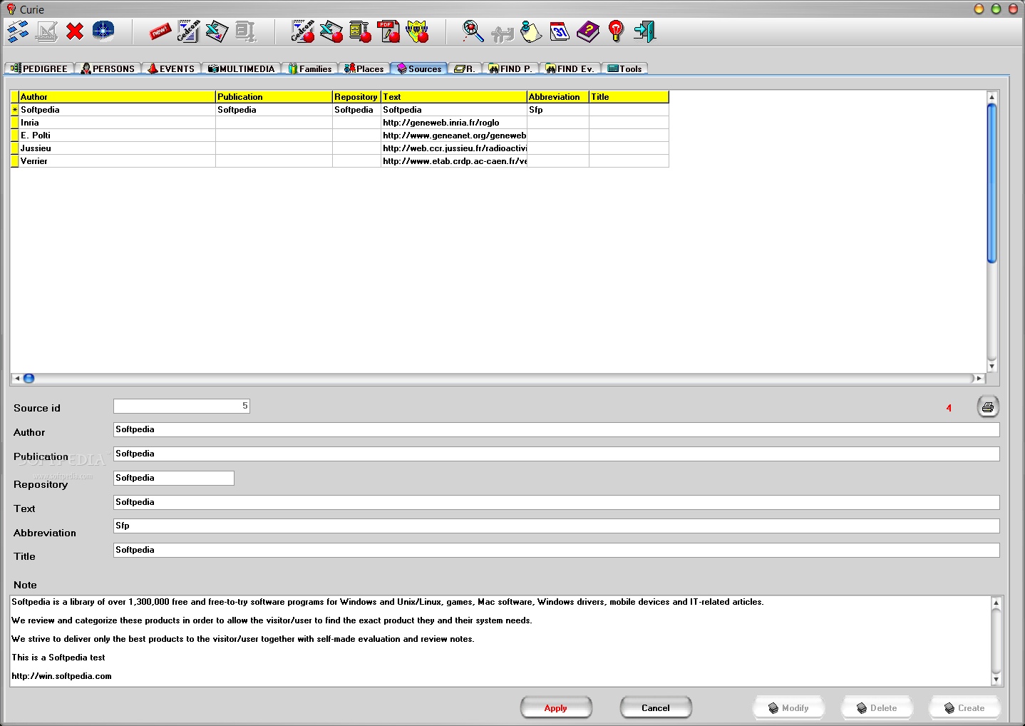Click the Sfp abbreviation cell in table
Viewport: 1025px width, 726px height.
click(557, 110)
